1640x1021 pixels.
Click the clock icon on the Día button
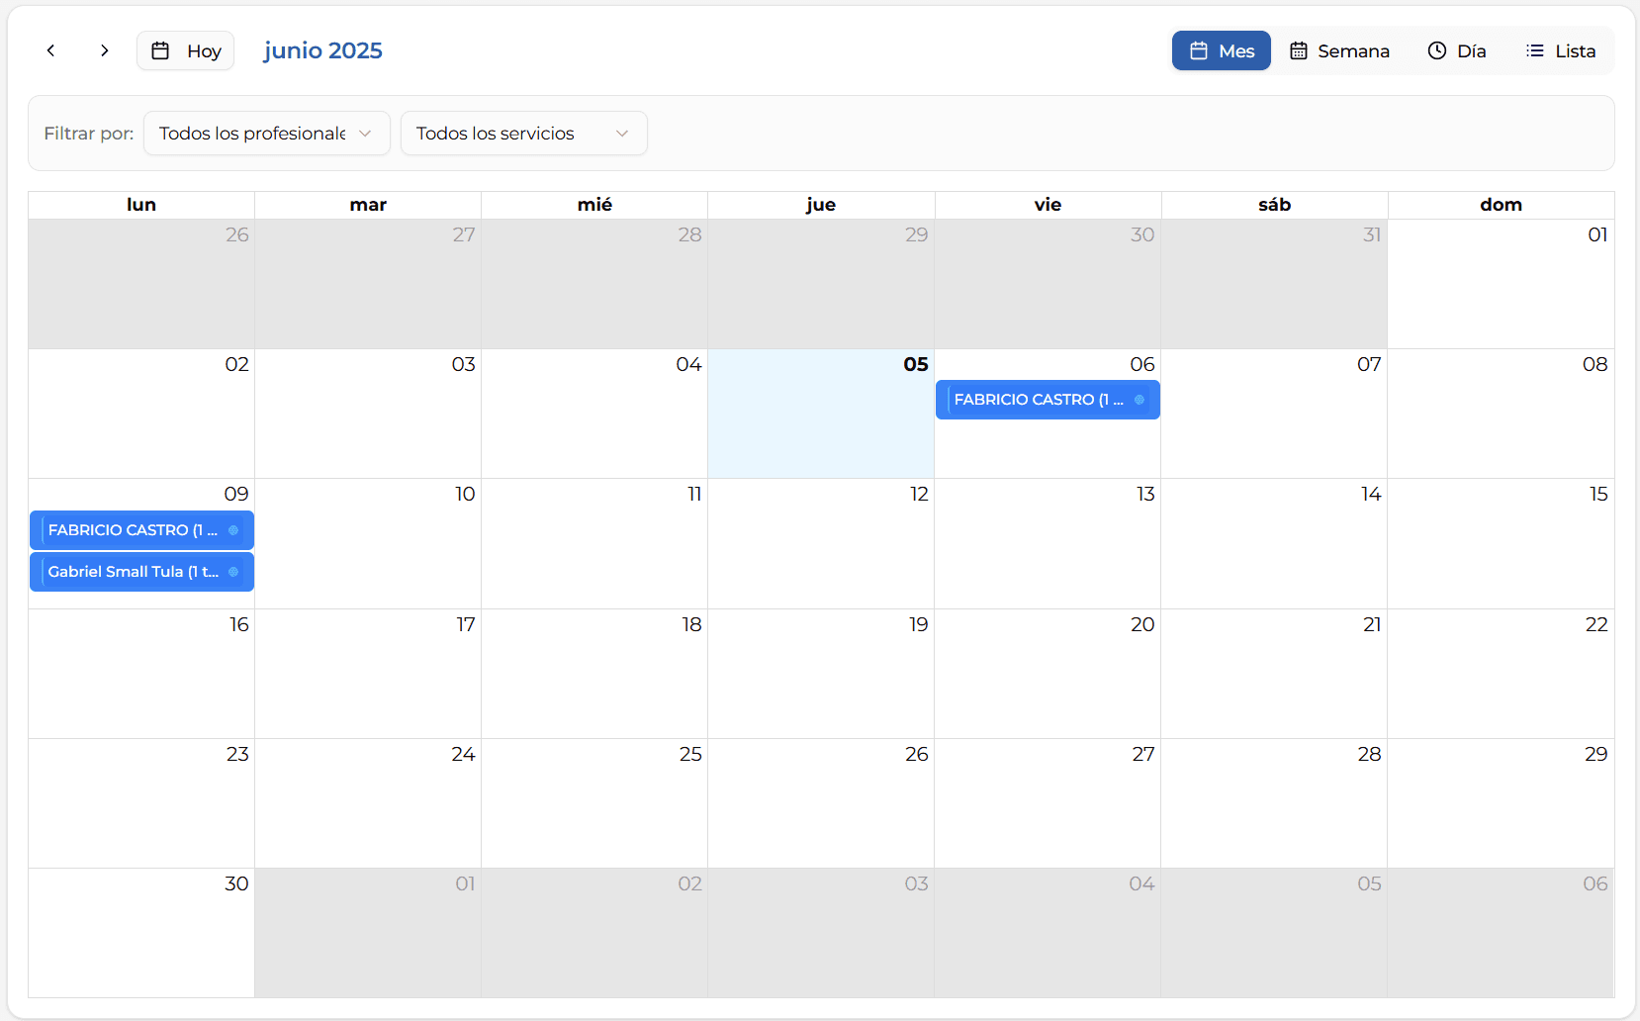point(1436,50)
